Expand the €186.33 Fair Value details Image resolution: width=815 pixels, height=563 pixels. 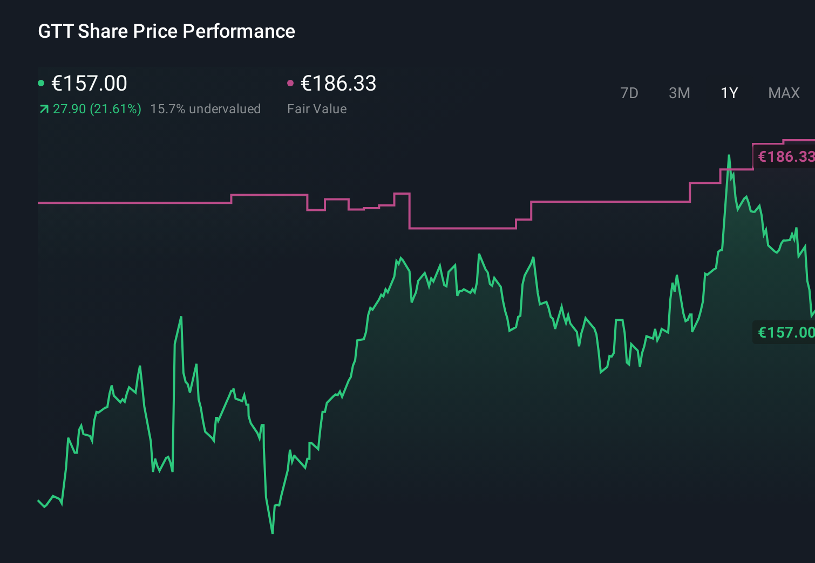pos(338,84)
